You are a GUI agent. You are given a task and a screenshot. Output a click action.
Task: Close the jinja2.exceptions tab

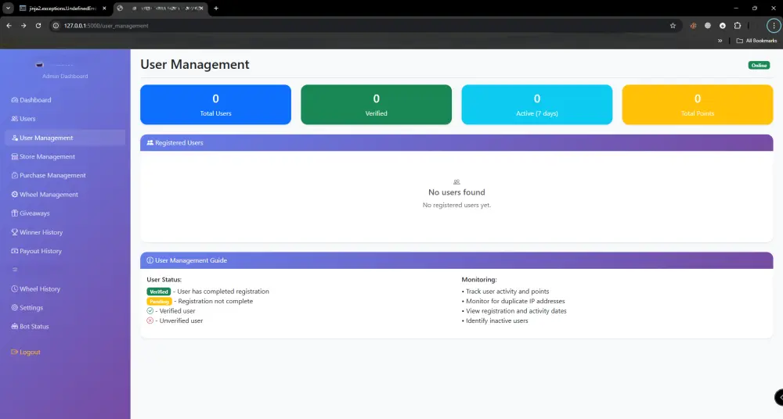(x=104, y=9)
